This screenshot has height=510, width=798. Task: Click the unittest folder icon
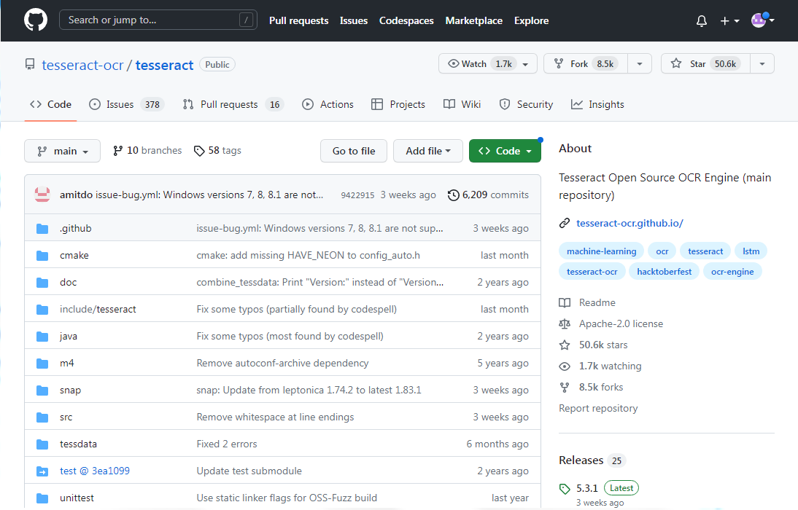coord(42,498)
